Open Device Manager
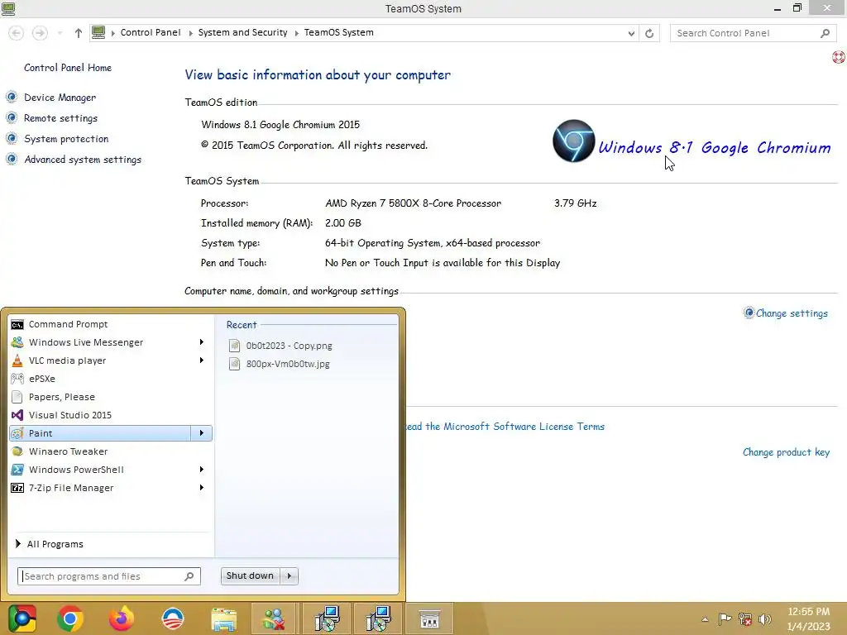The image size is (847, 635). [60, 98]
